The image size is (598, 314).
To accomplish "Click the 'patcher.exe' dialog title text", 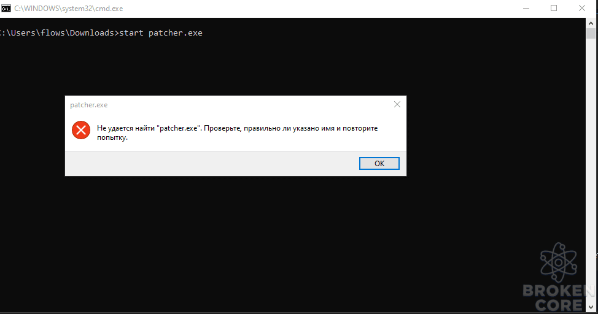I will pos(89,105).
